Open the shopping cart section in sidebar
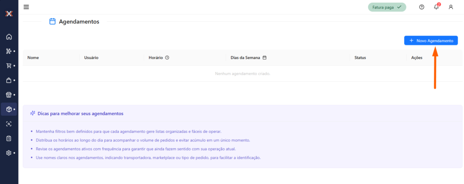Image resolution: width=464 pixels, height=184 pixels. (9, 66)
